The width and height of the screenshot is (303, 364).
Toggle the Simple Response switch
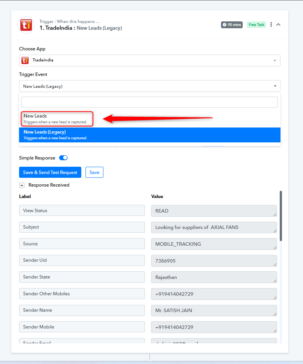(x=63, y=158)
